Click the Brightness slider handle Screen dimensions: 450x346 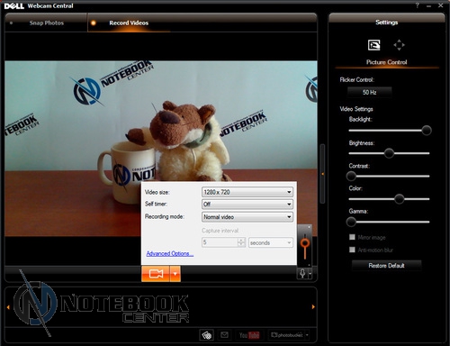coord(389,153)
